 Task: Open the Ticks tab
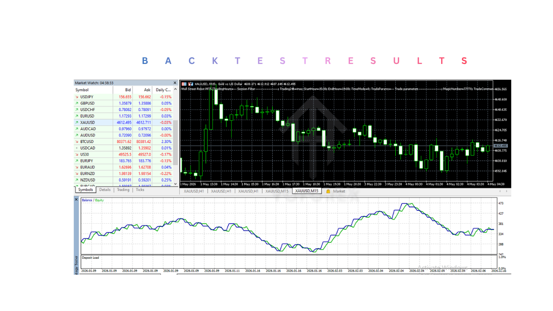(140, 190)
